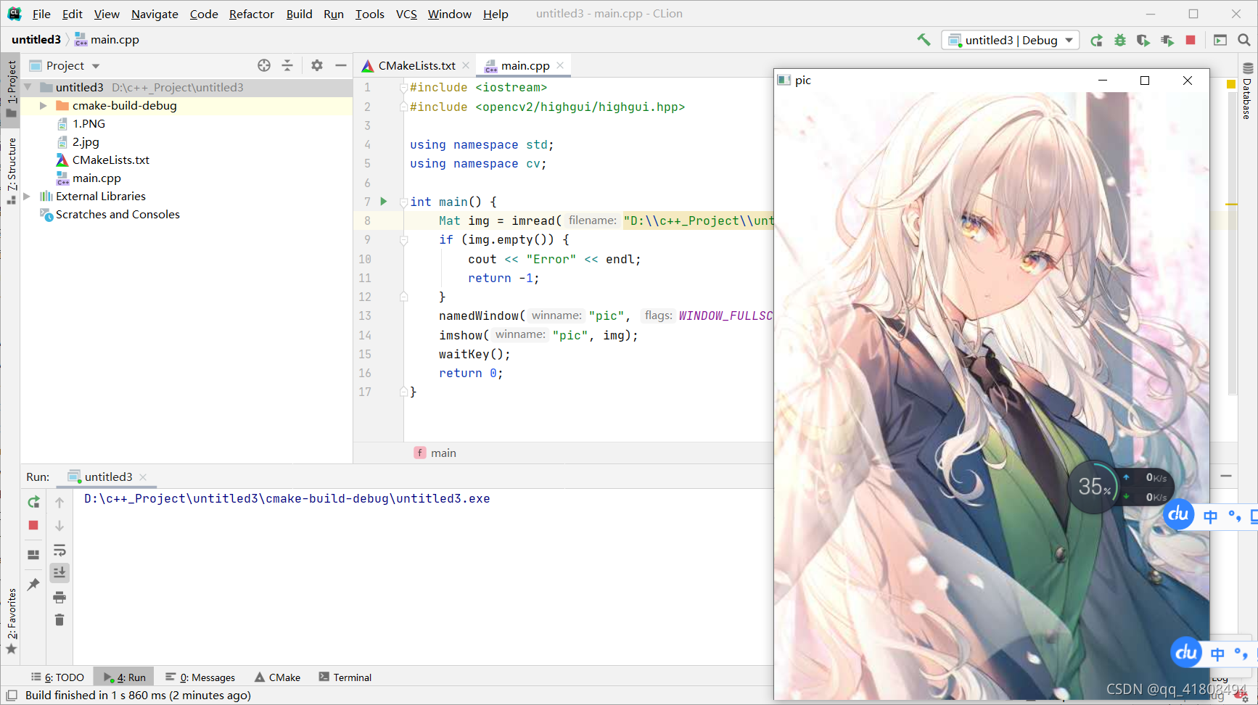
Task: Close the main.cpp tab
Action: pyautogui.click(x=560, y=65)
